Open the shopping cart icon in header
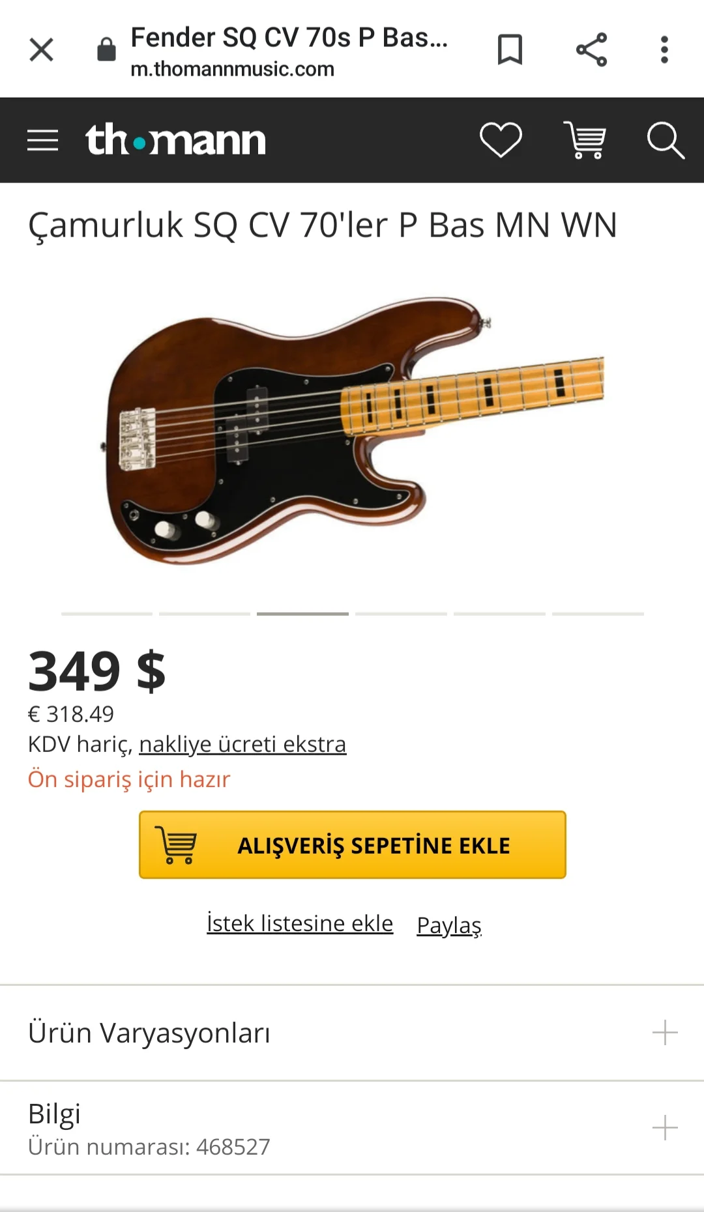This screenshot has width=704, height=1212. tap(585, 140)
